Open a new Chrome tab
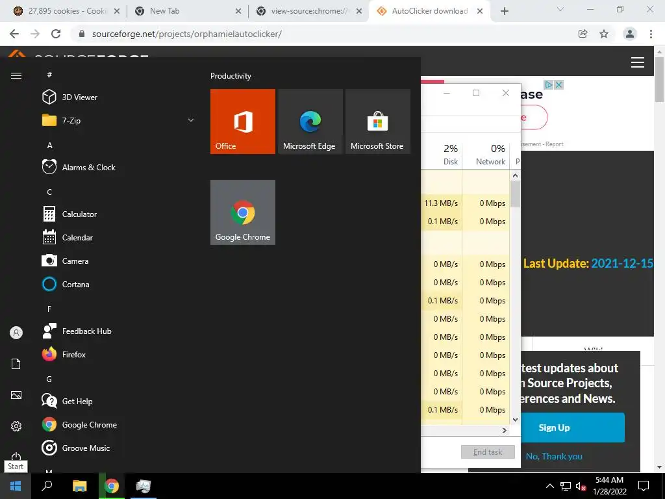Image resolution: width=665 pixels, height=499 pixels. point(504,11)
